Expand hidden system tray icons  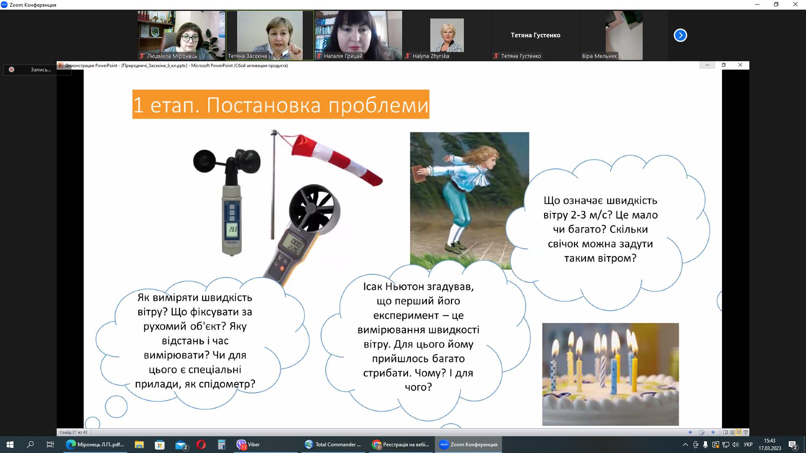click(685, 445)
